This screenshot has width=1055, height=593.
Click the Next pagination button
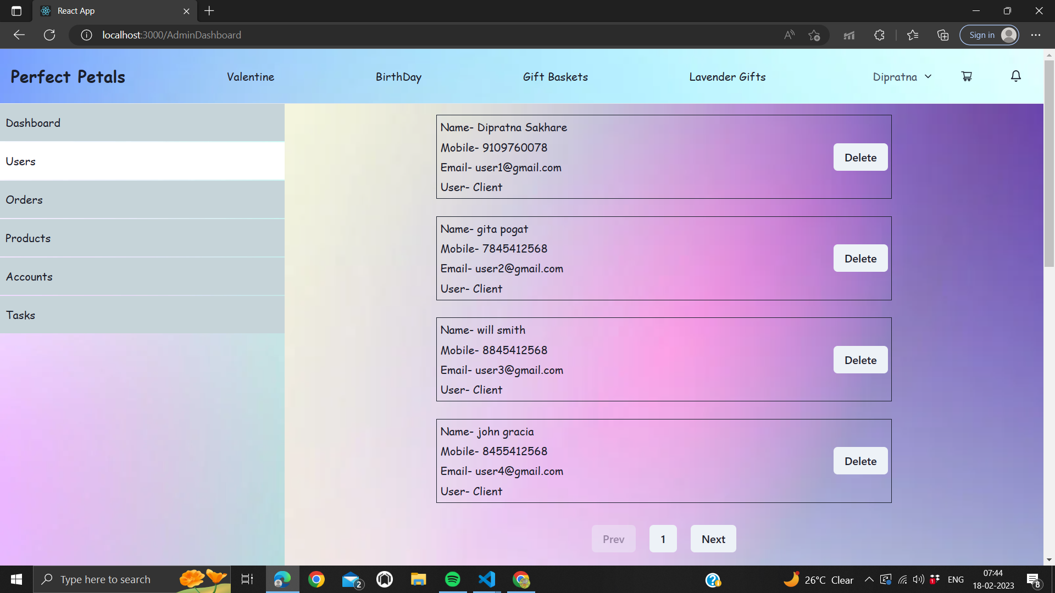713,539
